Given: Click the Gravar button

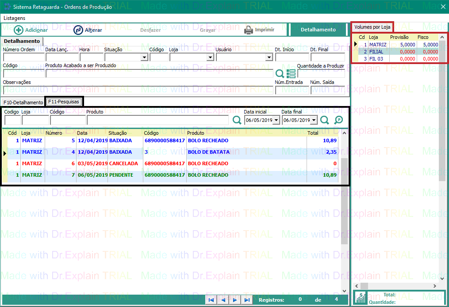Looking at the screenshot, I should 207,30.
